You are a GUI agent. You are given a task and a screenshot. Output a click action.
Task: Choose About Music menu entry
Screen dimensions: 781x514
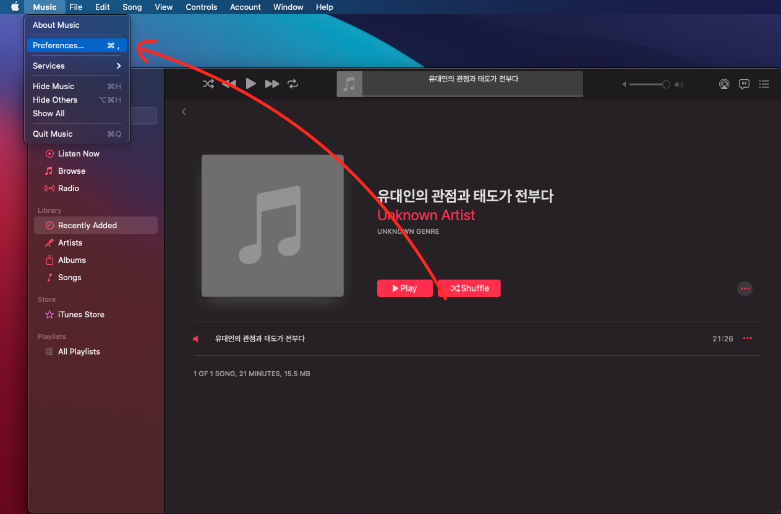pyautogui.click(x=77, y=25)
